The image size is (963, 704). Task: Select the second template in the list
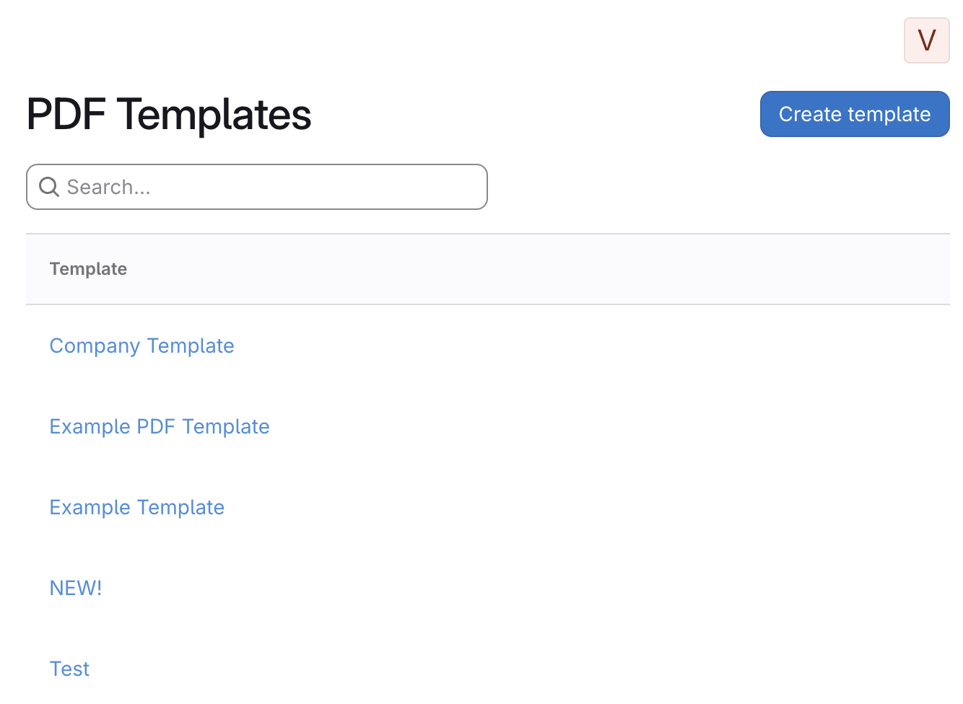click(159, 427)
